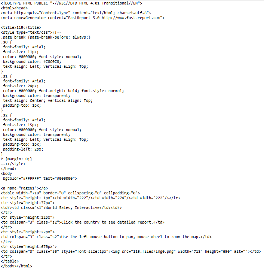Click the title text 115

pyautogui.click(x=19, y=28)
